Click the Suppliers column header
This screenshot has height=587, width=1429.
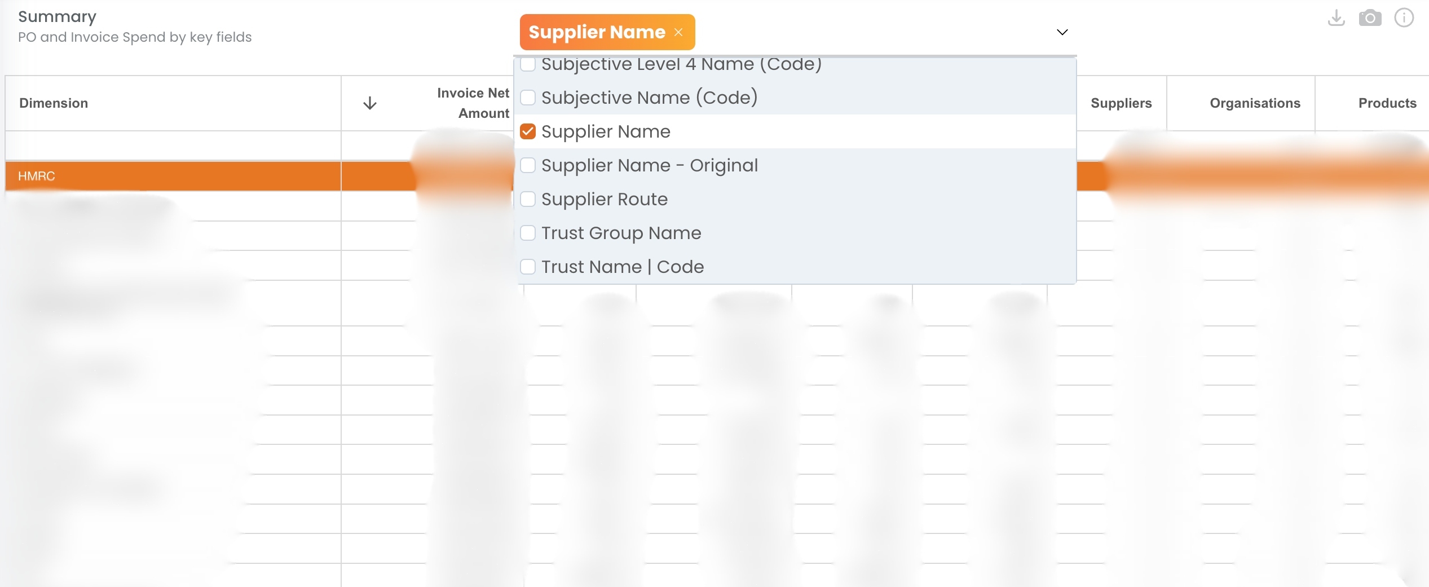click(1121, 103)
